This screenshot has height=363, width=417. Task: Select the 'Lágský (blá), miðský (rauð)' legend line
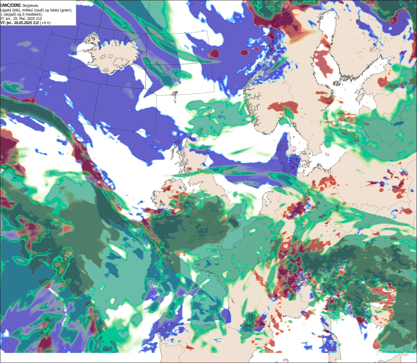36,10
